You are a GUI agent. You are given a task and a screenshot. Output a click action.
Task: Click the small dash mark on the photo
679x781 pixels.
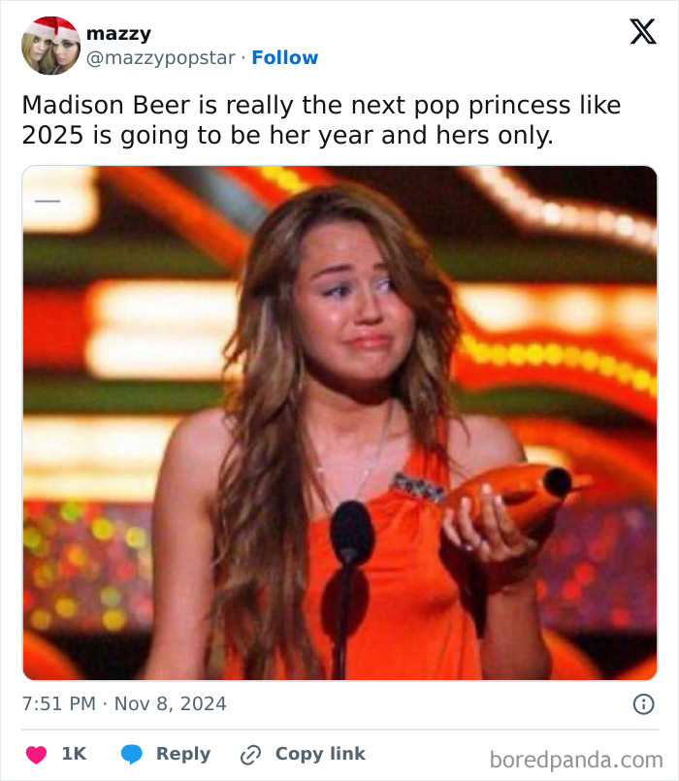(48, 201)
